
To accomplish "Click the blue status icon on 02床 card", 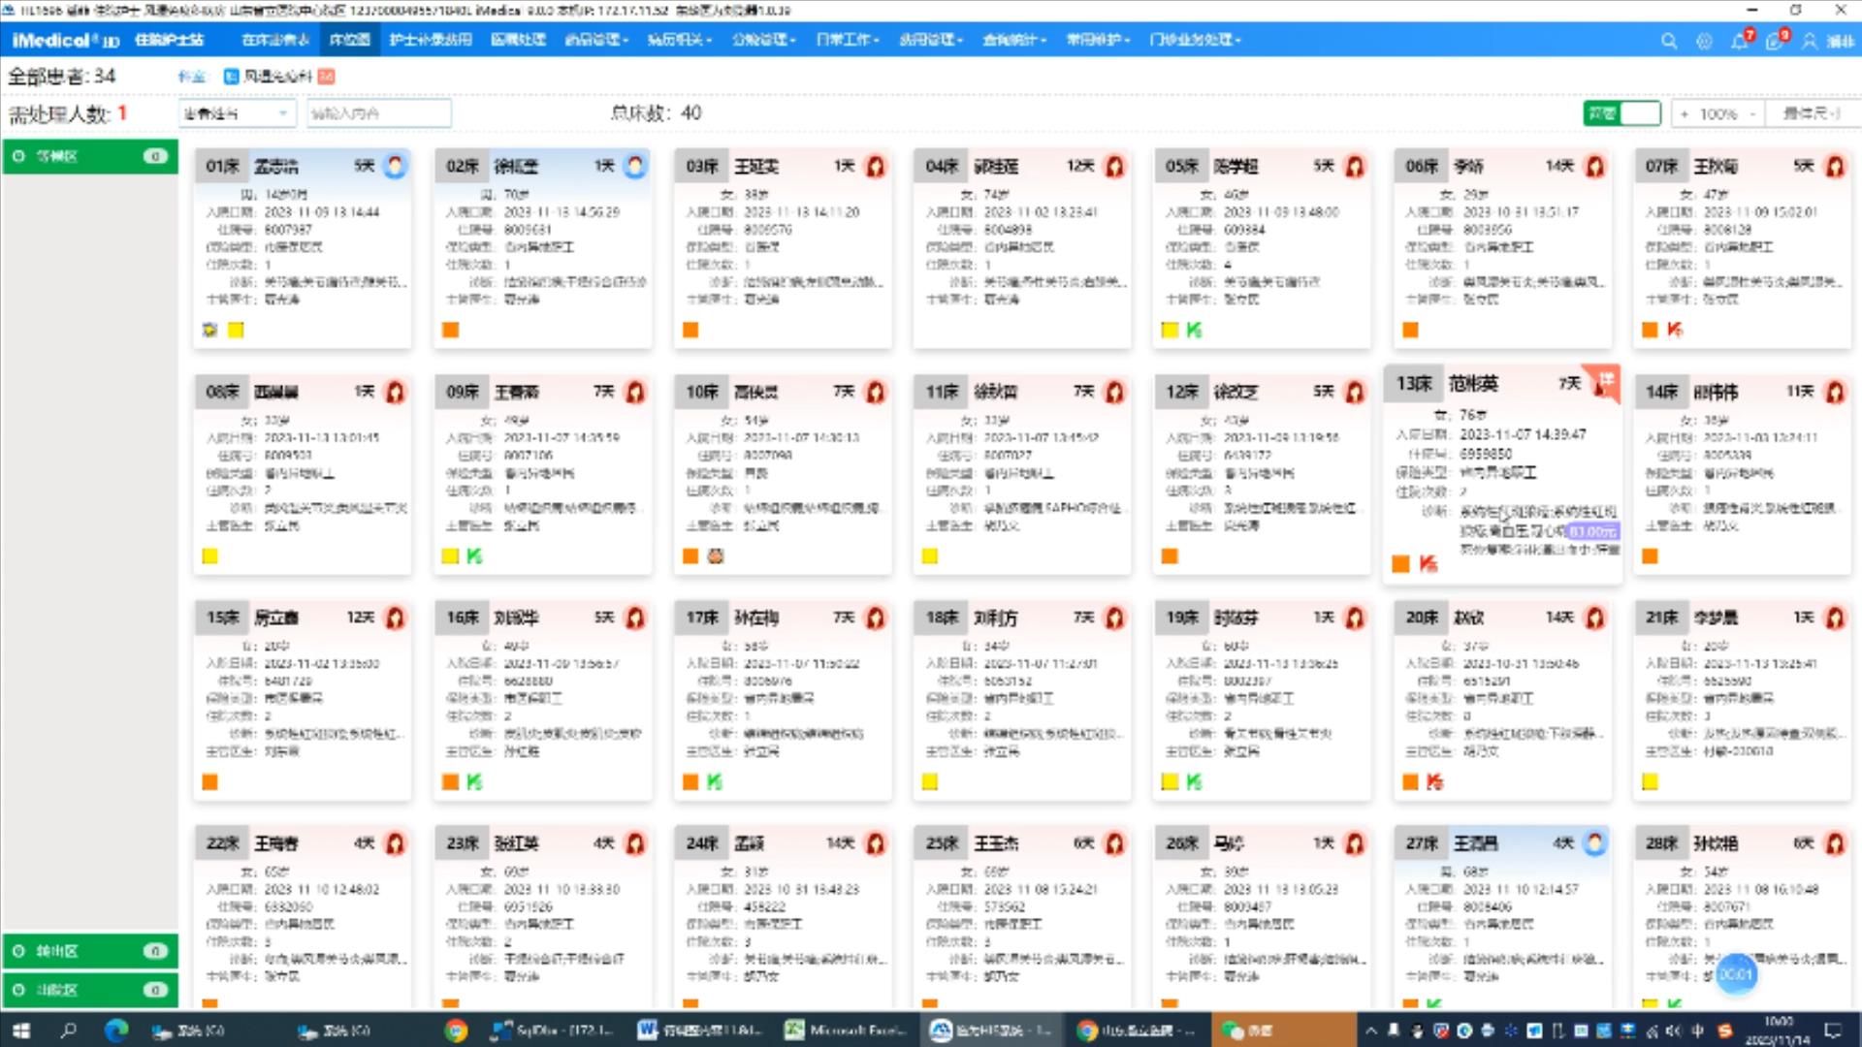I will click(x=635, y=166).
